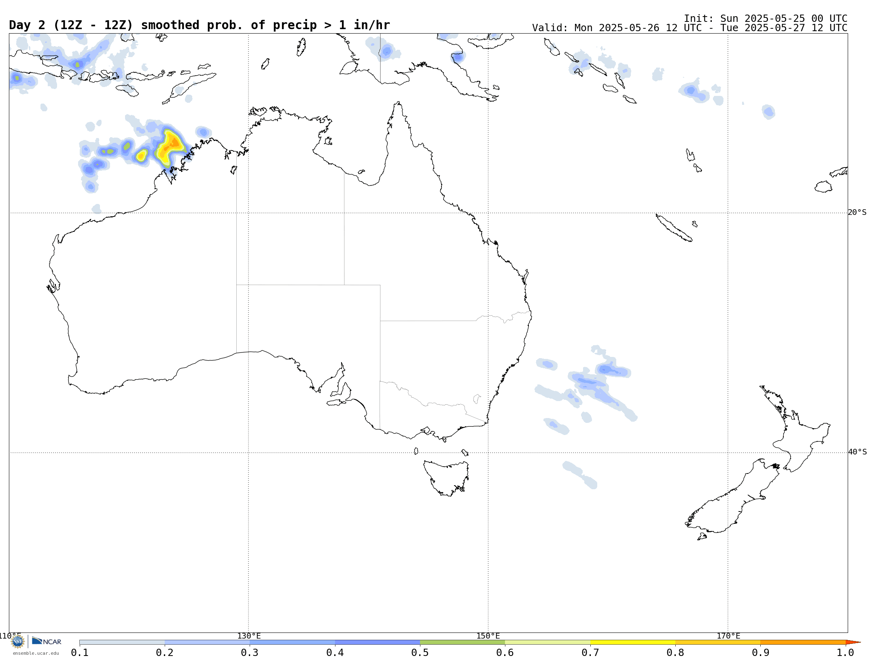Click the 0.2 colorbar tick label
This screenshot has width=874, height=658.
coord(165,653)
